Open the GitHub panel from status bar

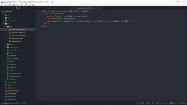click(173, 103)
